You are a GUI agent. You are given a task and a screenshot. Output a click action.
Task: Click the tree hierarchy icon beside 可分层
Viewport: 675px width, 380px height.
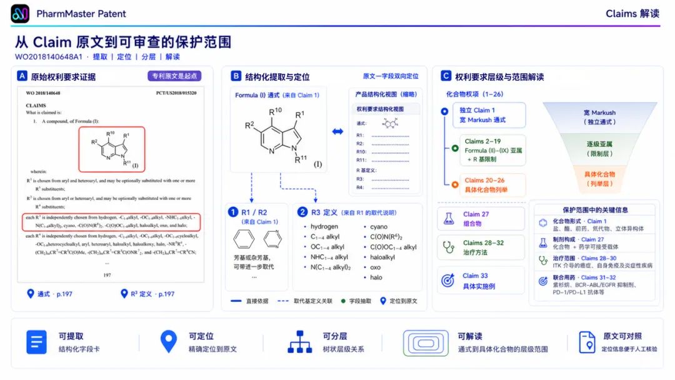pyautogui.click(x=299, y=342)
